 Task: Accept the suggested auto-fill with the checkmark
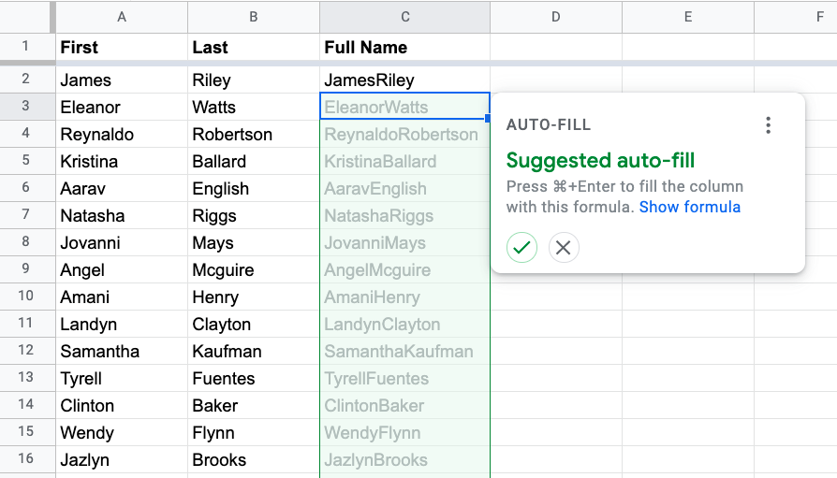(521, 248)
